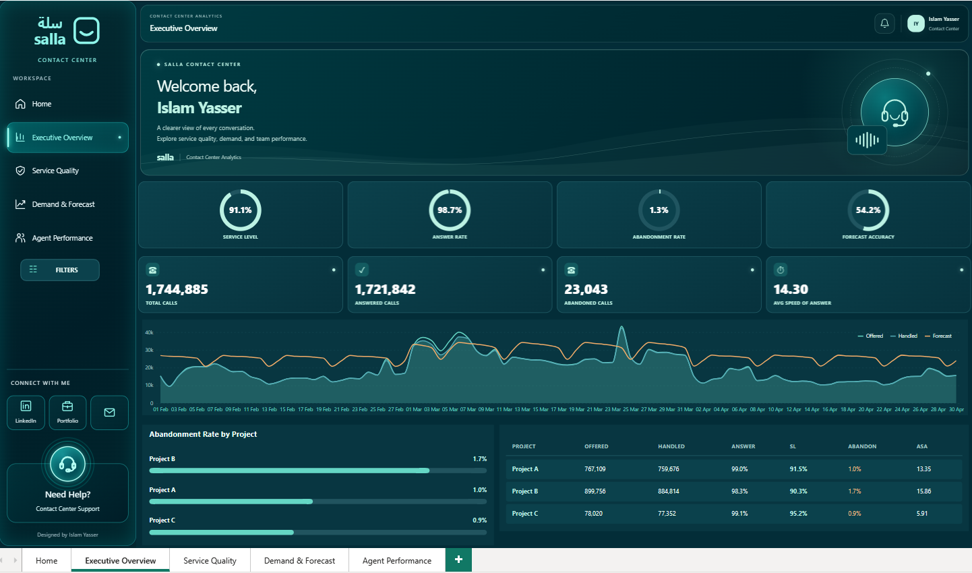Click the 899,756 offered value
972x573 pixels.
tap(595, 491)
